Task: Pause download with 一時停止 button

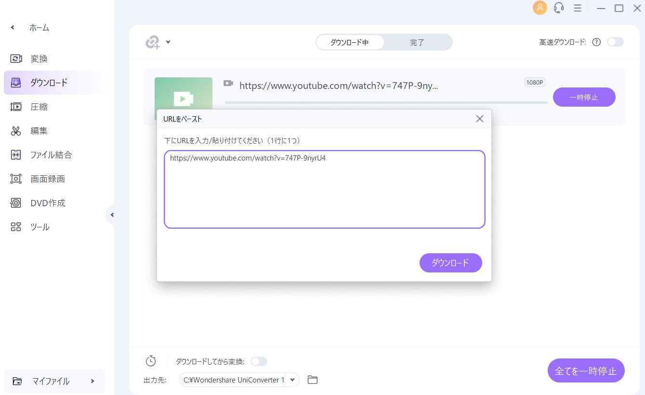Action: (584, 97)
